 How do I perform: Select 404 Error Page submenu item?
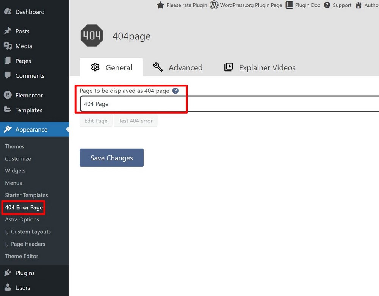[x=24, y=208]
